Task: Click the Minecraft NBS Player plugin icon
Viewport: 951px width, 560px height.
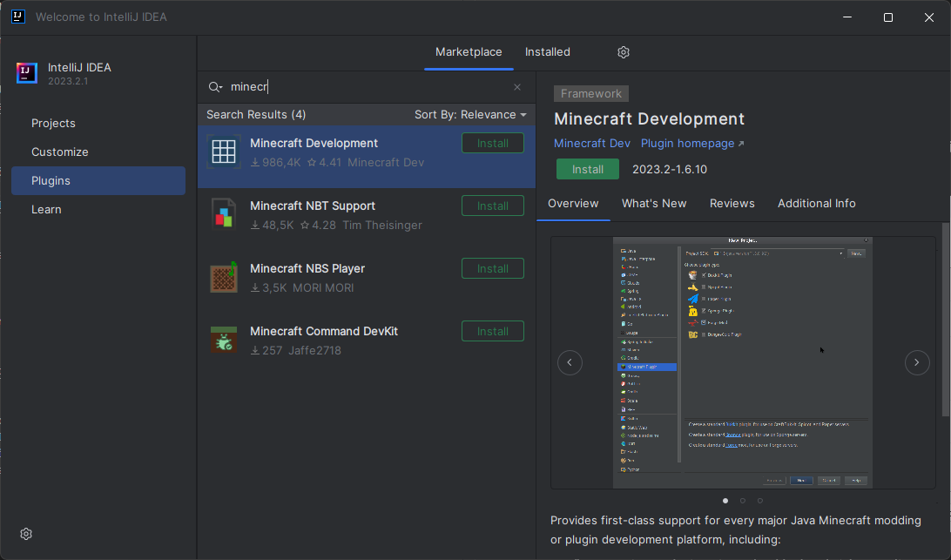Action: click(224, 276)
